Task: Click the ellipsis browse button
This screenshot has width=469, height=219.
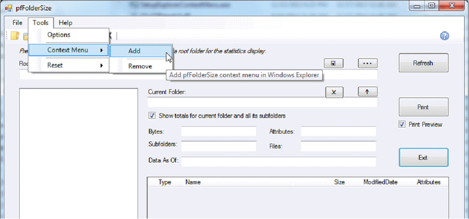Action: click(368, 63)
